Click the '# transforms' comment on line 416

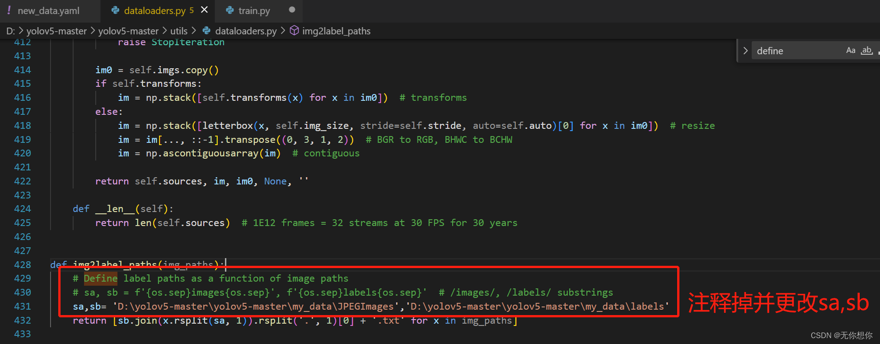(x=433, y=98)
